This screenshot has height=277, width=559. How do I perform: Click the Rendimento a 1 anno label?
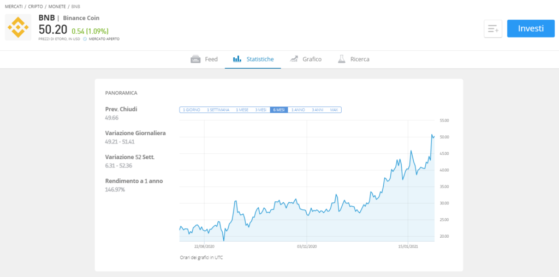pos(134,181)
